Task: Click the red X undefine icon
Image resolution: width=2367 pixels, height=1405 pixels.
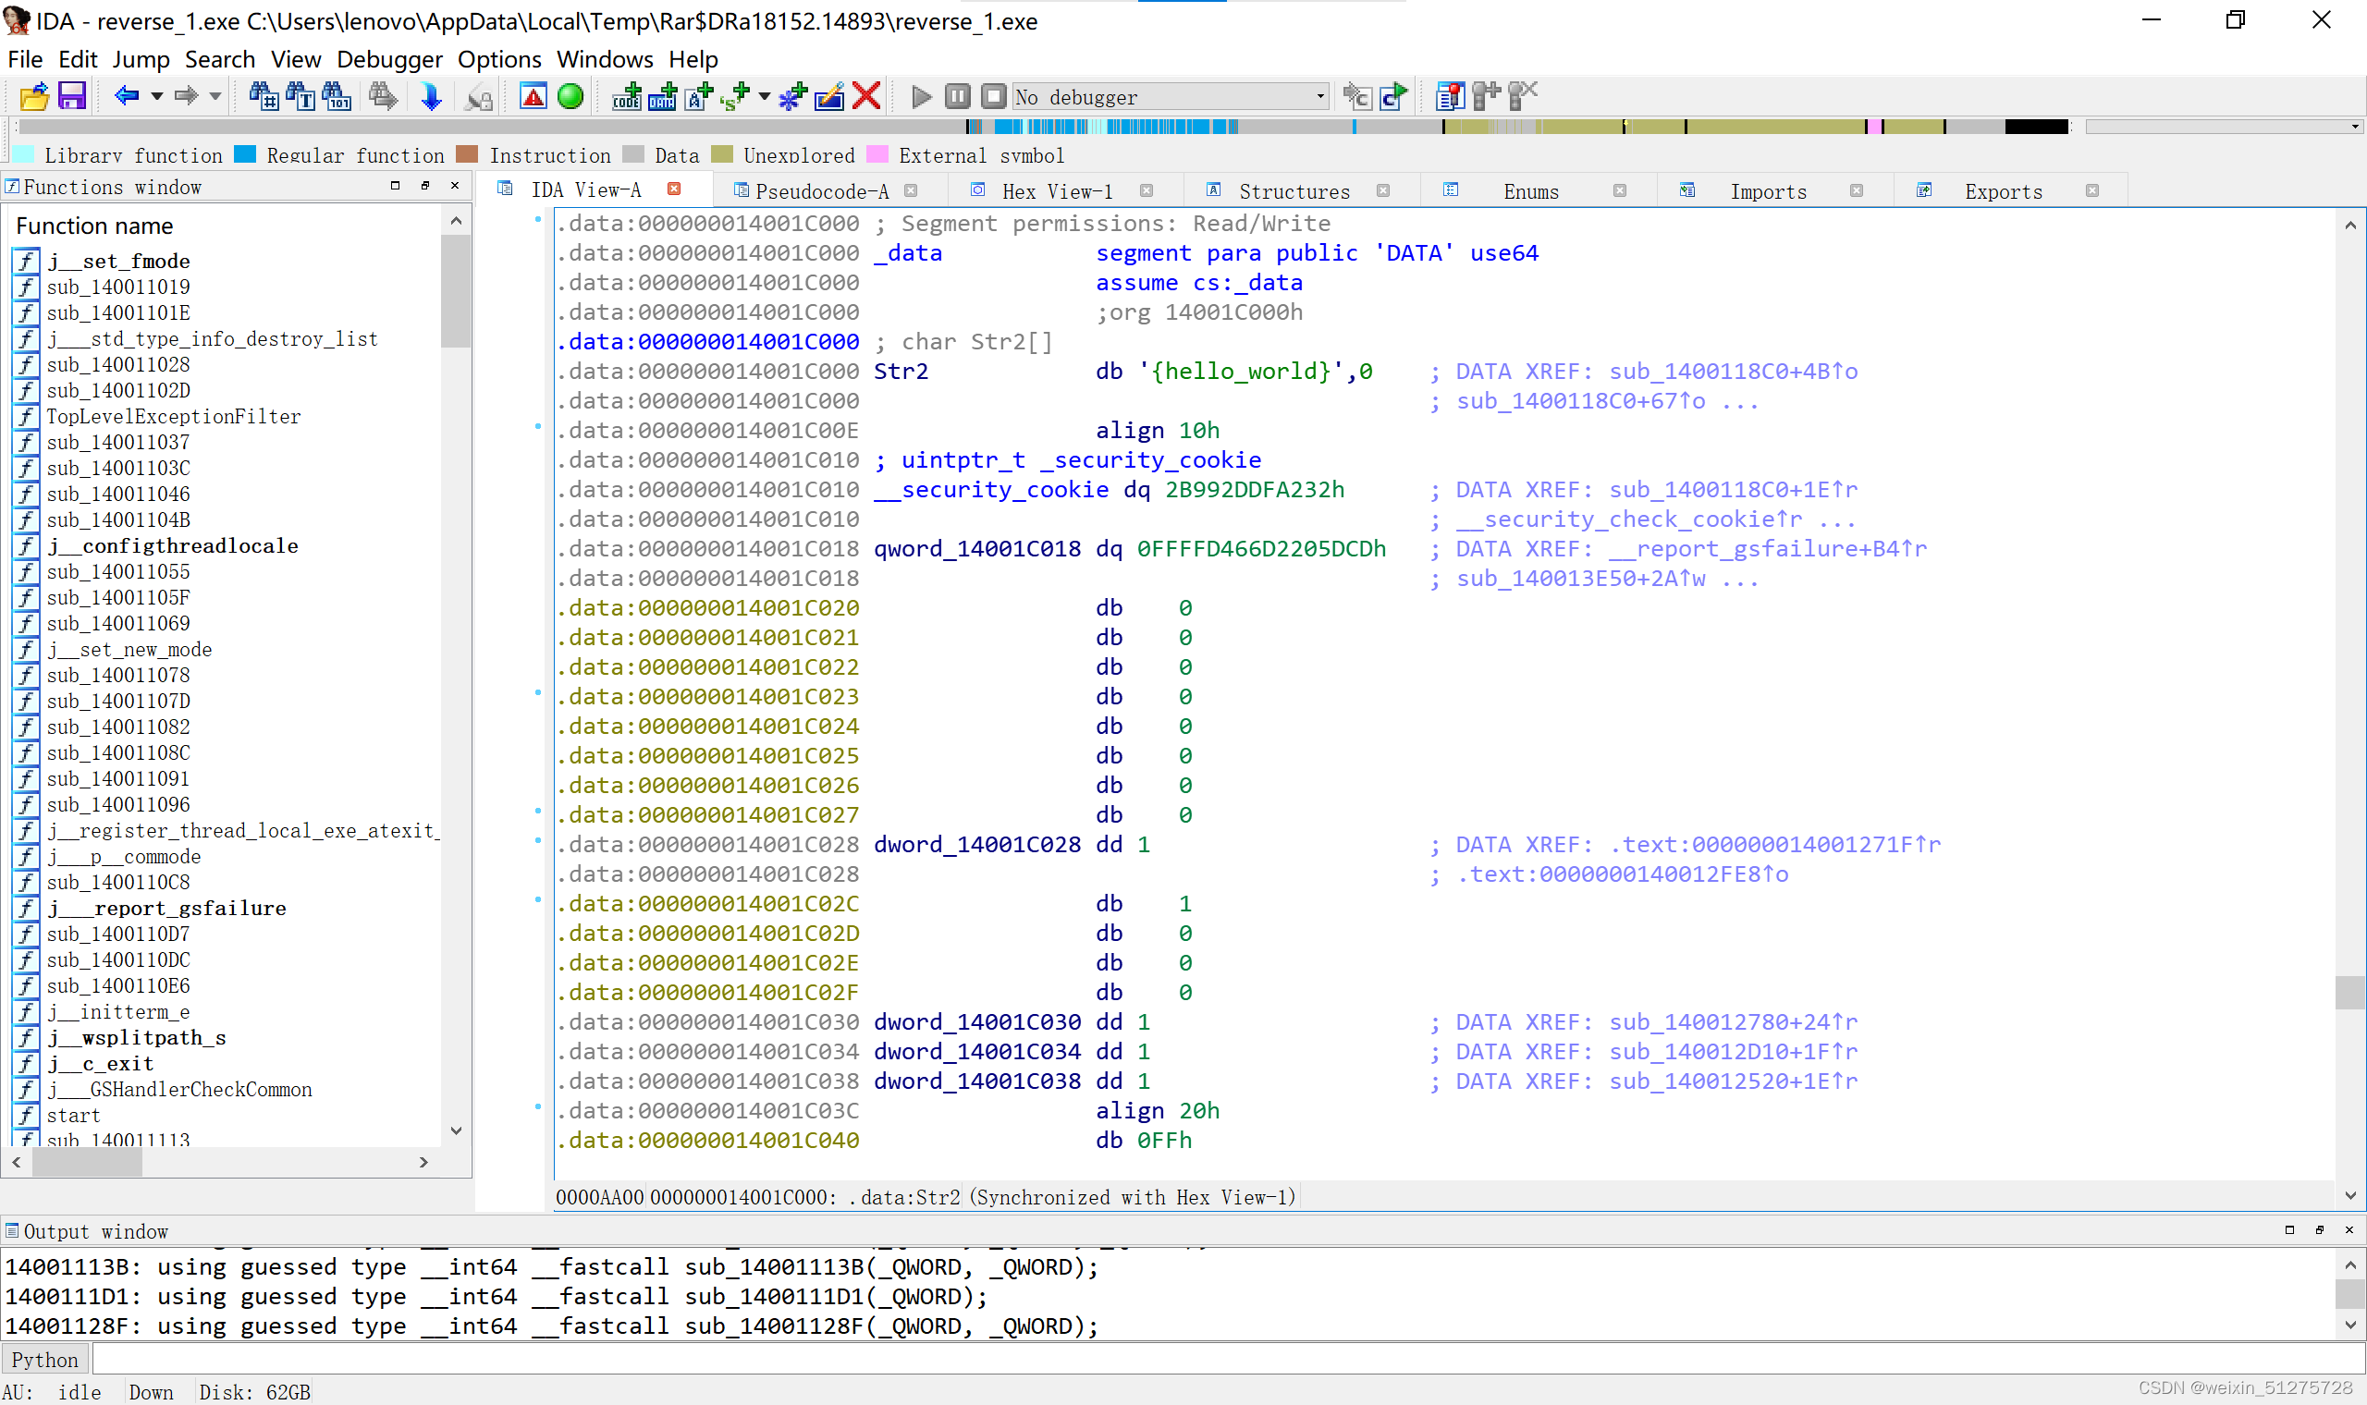Action: tap(866, 96)
